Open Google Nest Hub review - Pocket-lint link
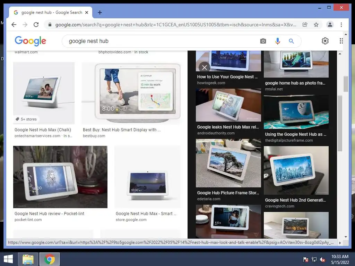Viewport: 355px width, 266px height. [x=49, y=213]
